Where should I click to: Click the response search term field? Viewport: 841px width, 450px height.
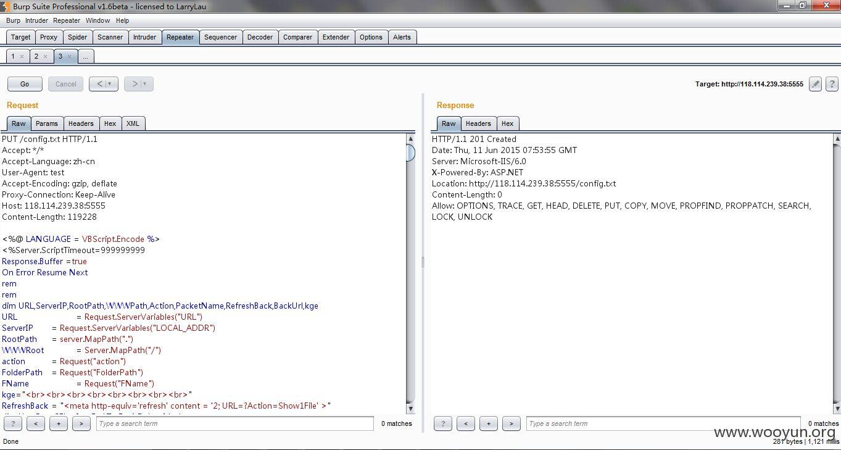663,423
